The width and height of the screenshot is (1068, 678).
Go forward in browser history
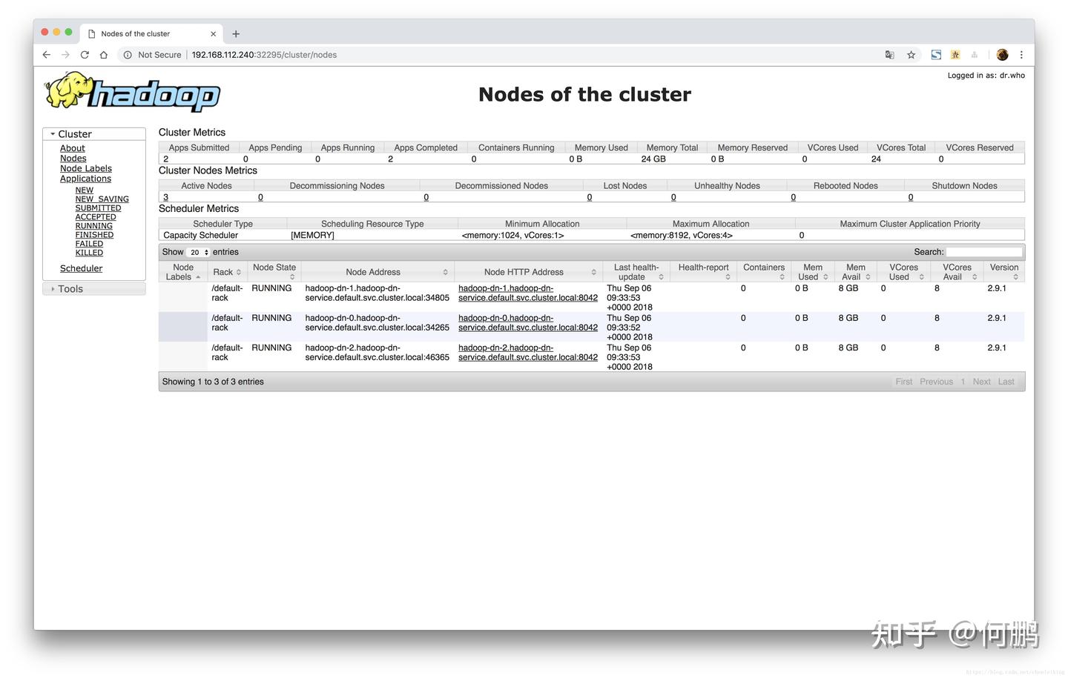(65, 55)
